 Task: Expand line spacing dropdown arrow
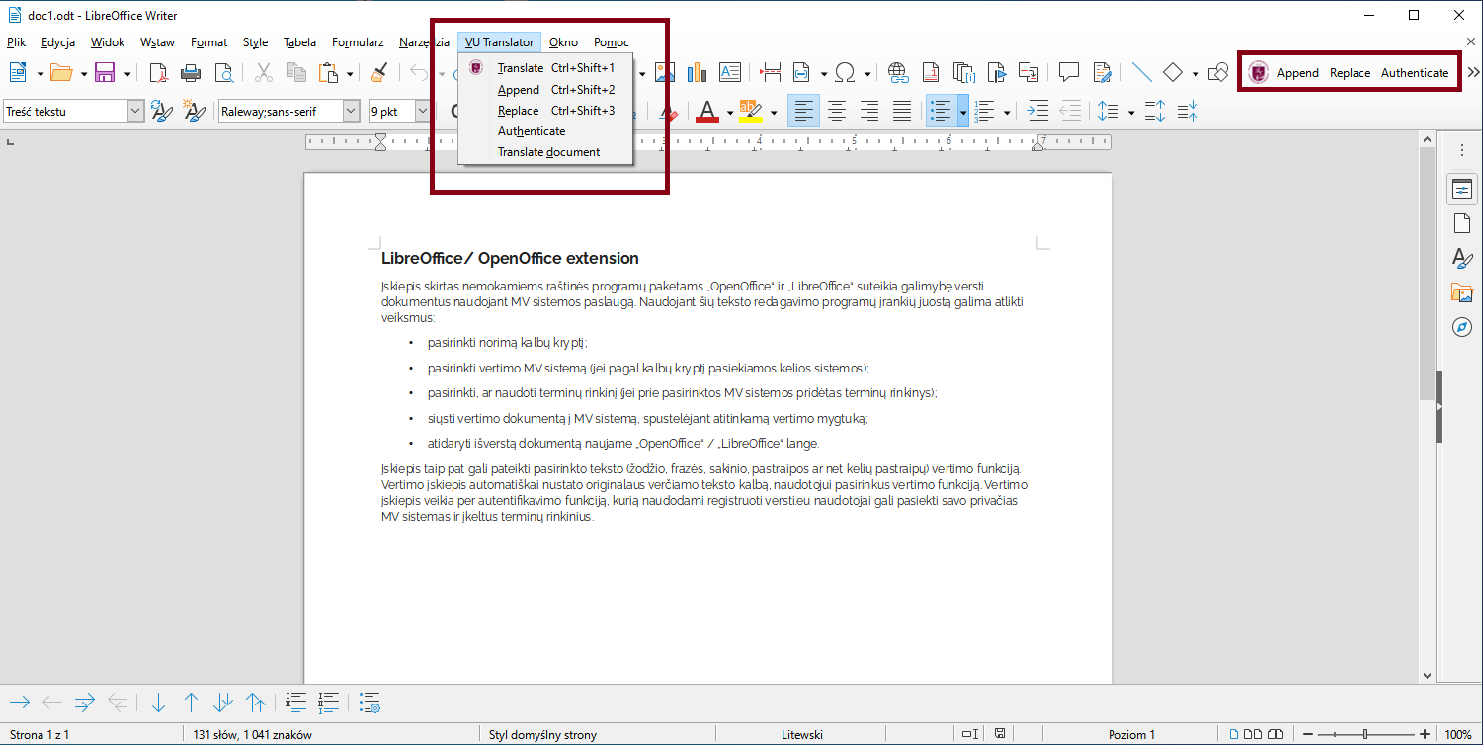(1129, 112)
